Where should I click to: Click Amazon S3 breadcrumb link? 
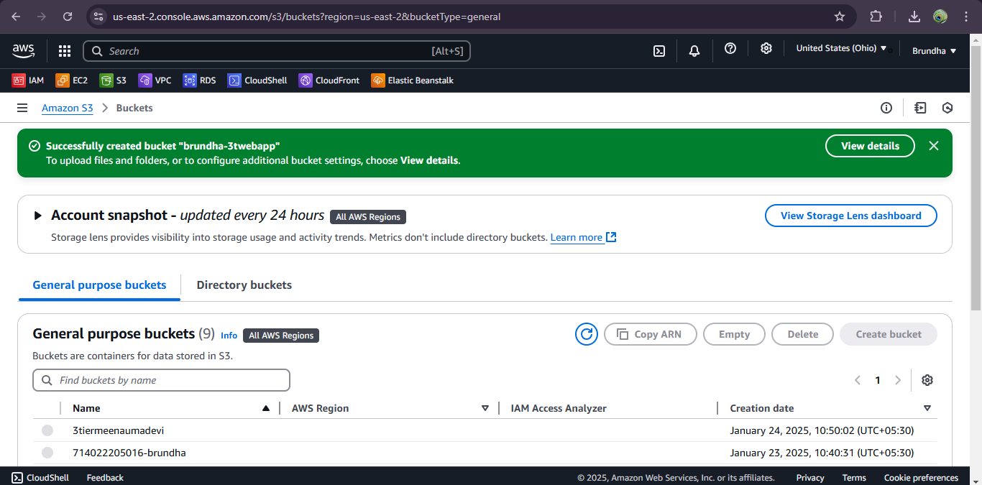click(x=68, y=108)
